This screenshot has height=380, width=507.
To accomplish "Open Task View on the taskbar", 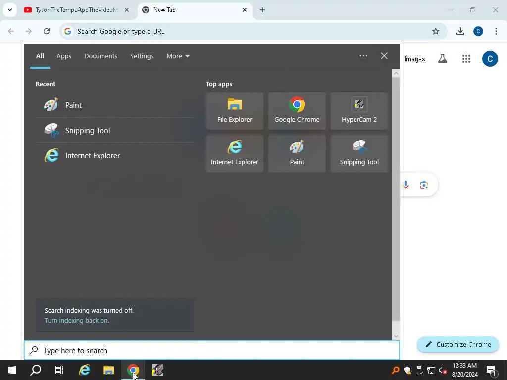I will pyautogui.click(x=59, y=370).
